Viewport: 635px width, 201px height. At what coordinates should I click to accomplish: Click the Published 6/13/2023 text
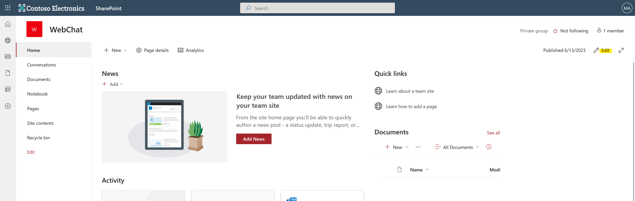pos(564,50)
